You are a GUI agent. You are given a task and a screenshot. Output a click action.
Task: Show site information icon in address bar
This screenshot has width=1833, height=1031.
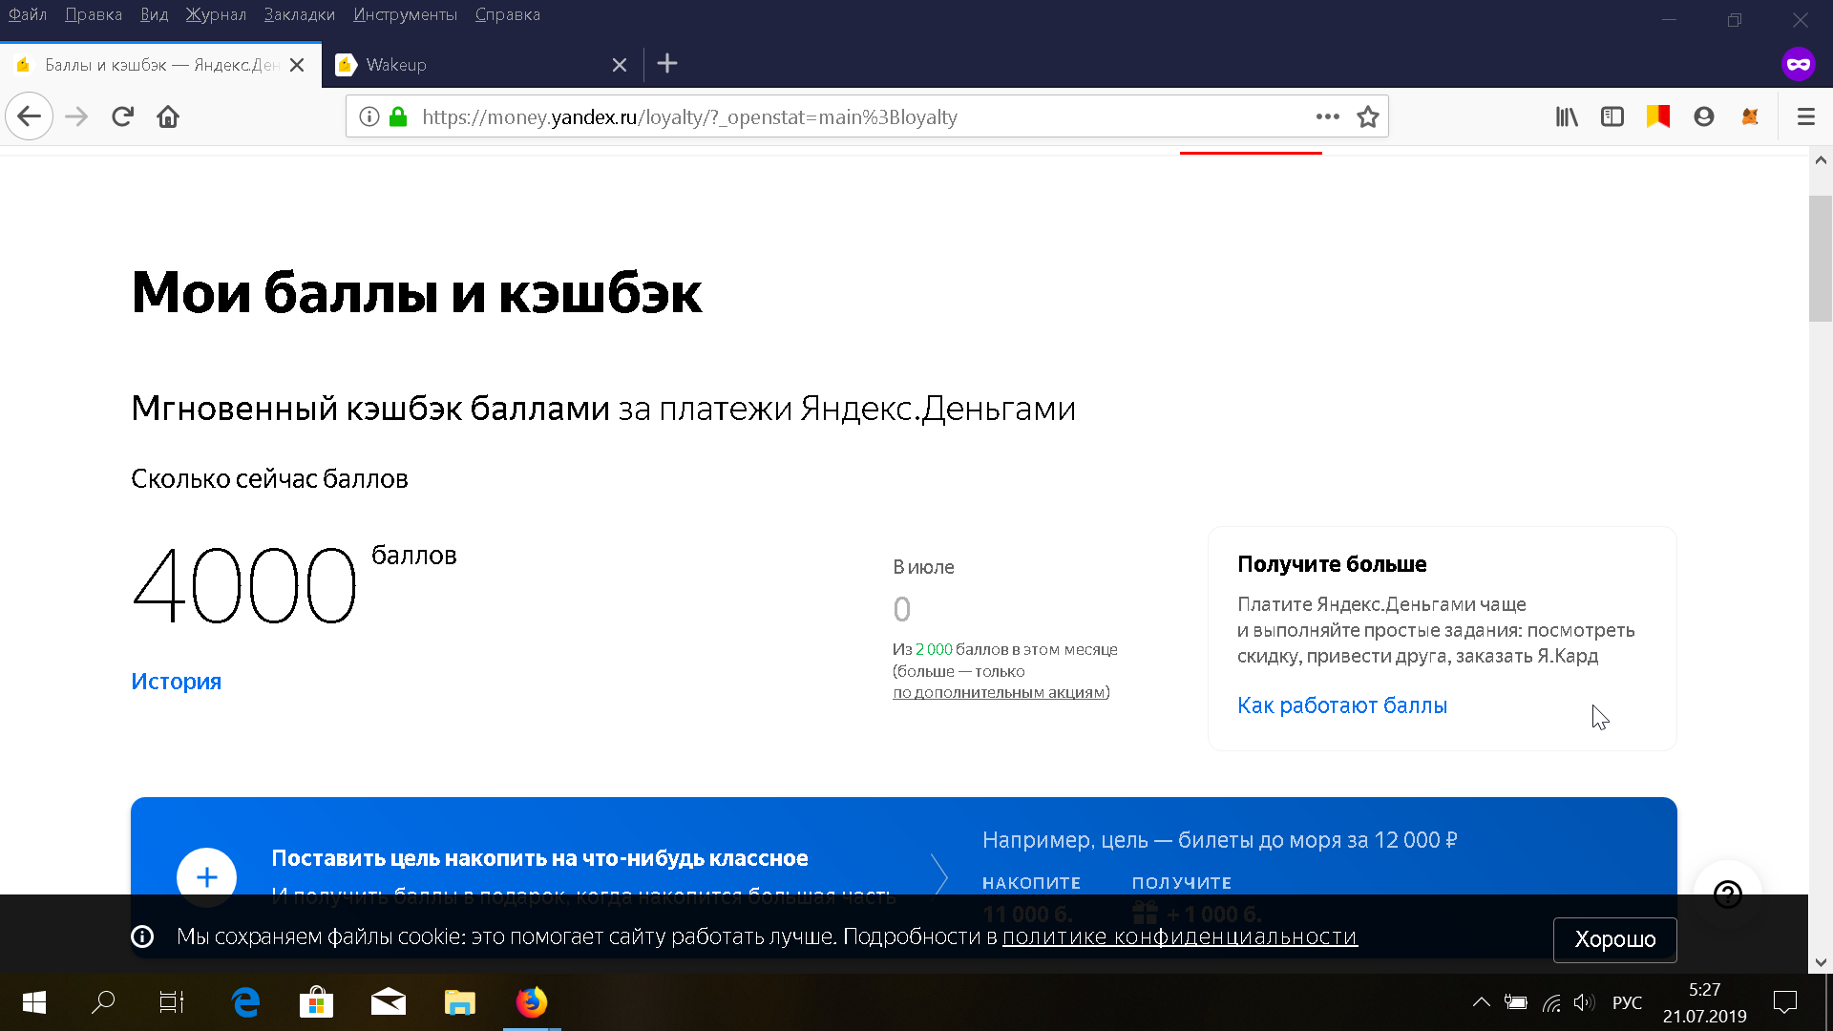(x=369, y=116)
